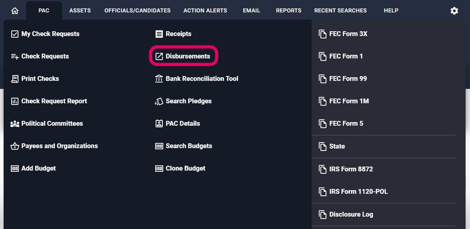The image size is (470, 229).
Task: Choose Clone Budget
Action: click(x=185, y=168)
